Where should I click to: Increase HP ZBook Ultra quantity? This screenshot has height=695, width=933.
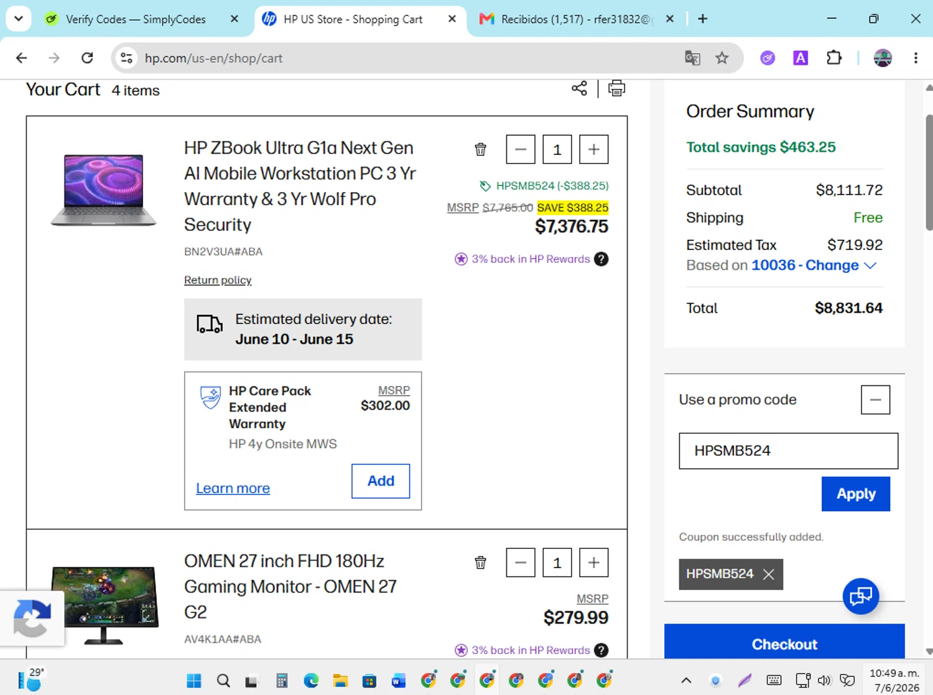point(594,149)
